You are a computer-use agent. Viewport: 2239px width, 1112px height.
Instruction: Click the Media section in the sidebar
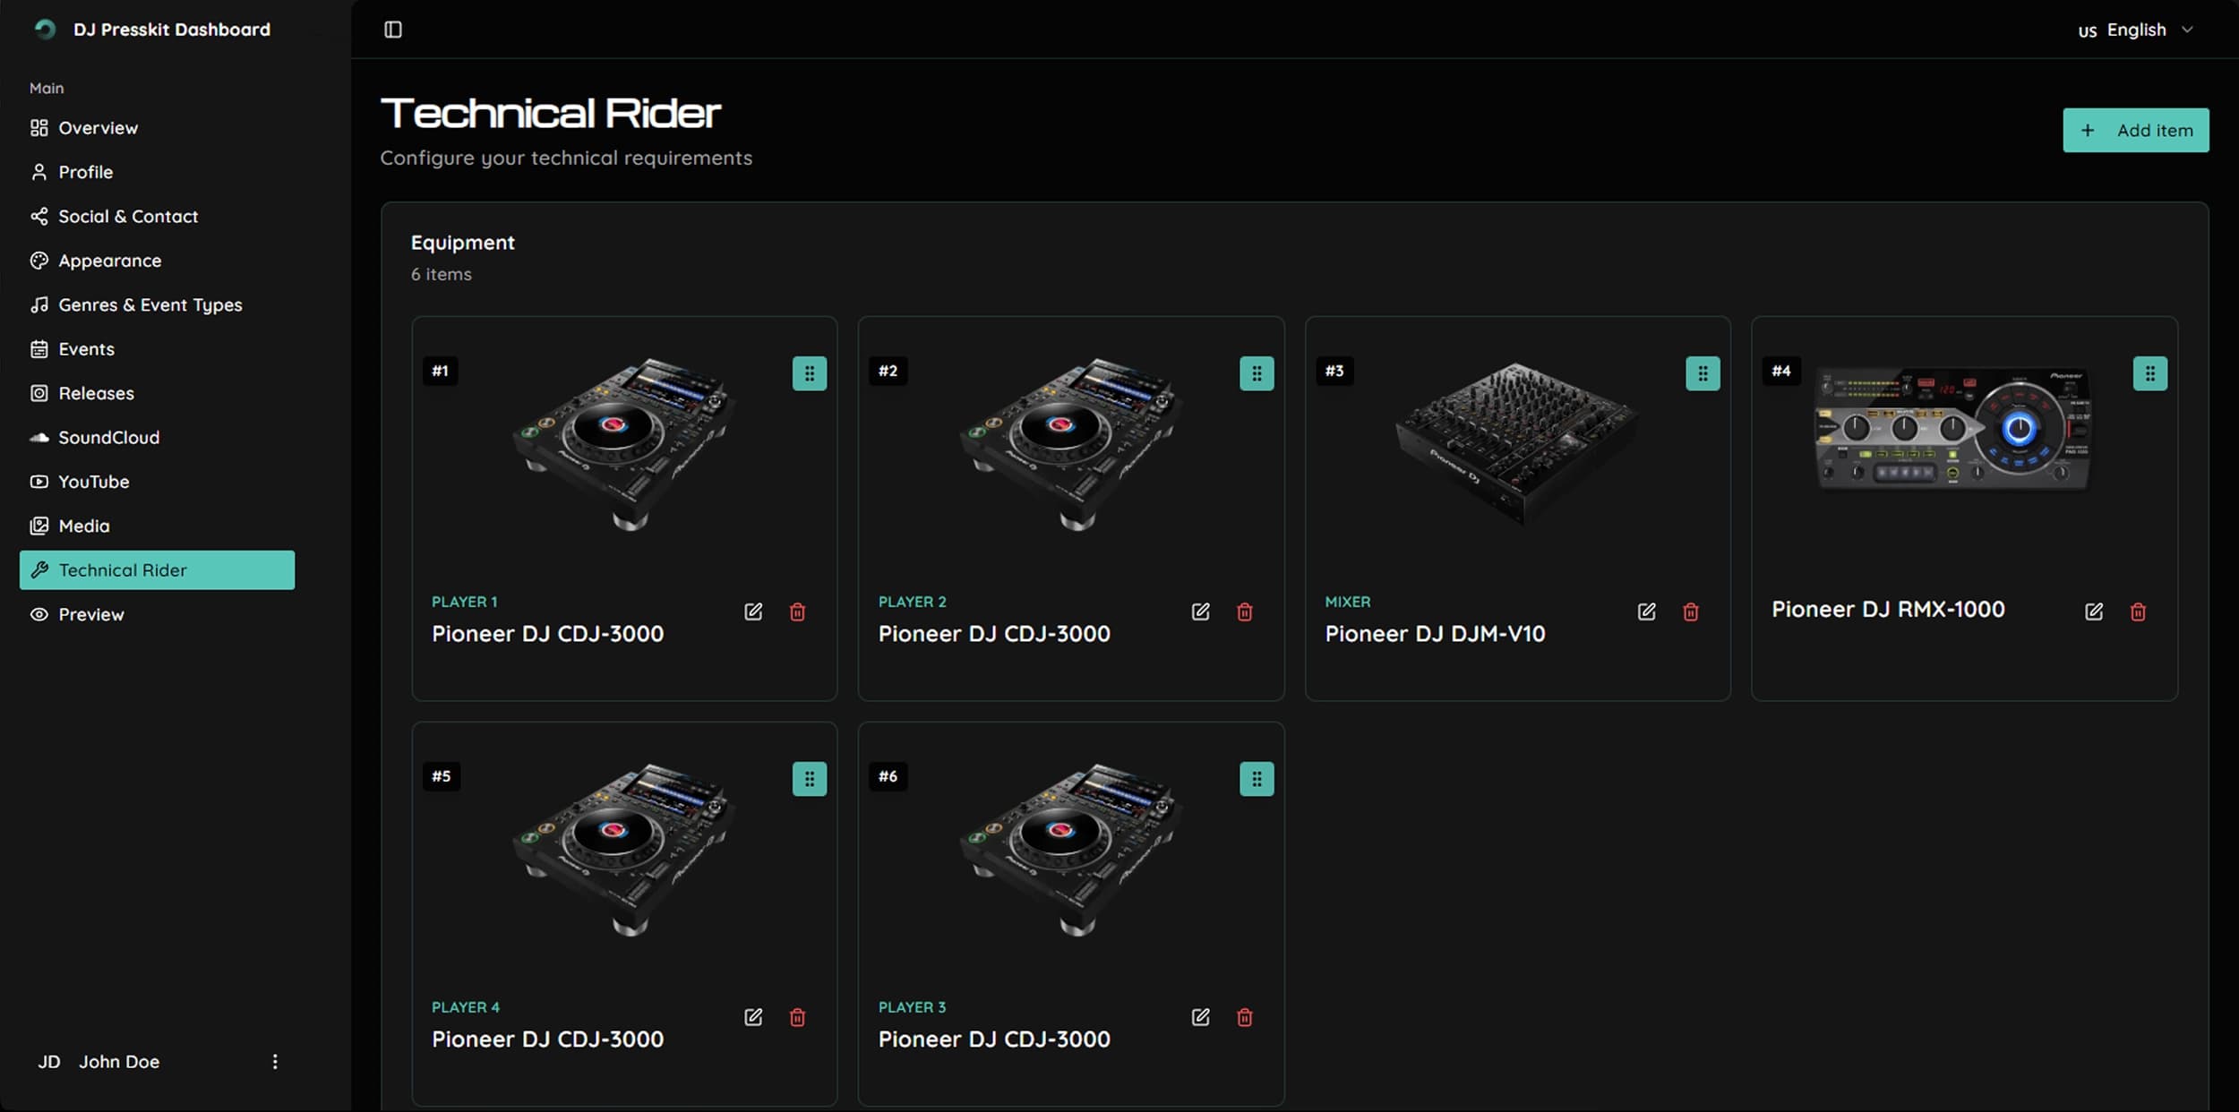coord(83,526)
